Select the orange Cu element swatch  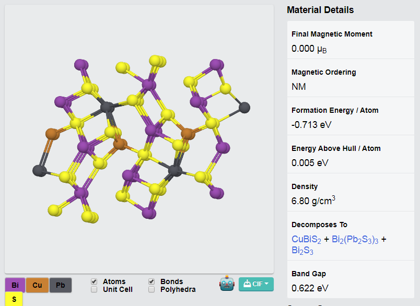click(x=37, y=285)
